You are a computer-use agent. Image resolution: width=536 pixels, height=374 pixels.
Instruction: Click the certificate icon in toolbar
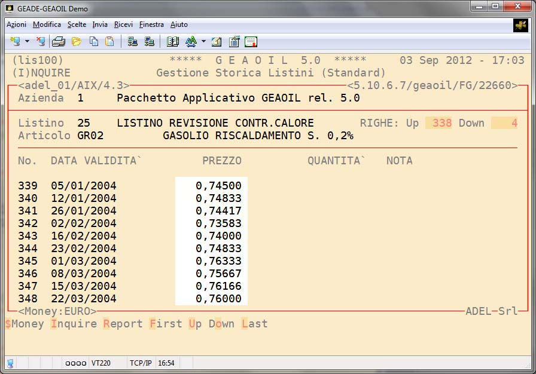point(251,42)
